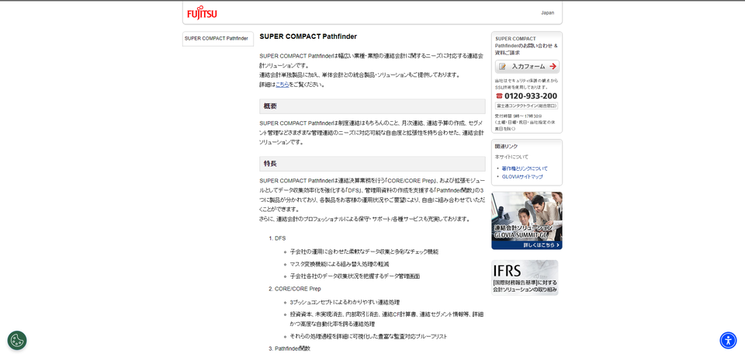The image size is (745, 354).
Task: Open the accessibility widget icon
Action: tap(728, 340)
